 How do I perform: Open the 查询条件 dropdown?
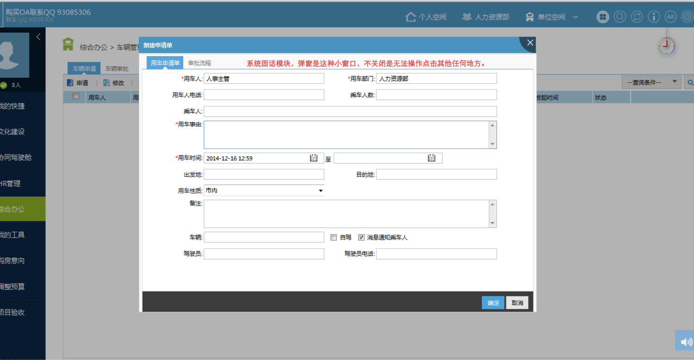coord(651,82)
